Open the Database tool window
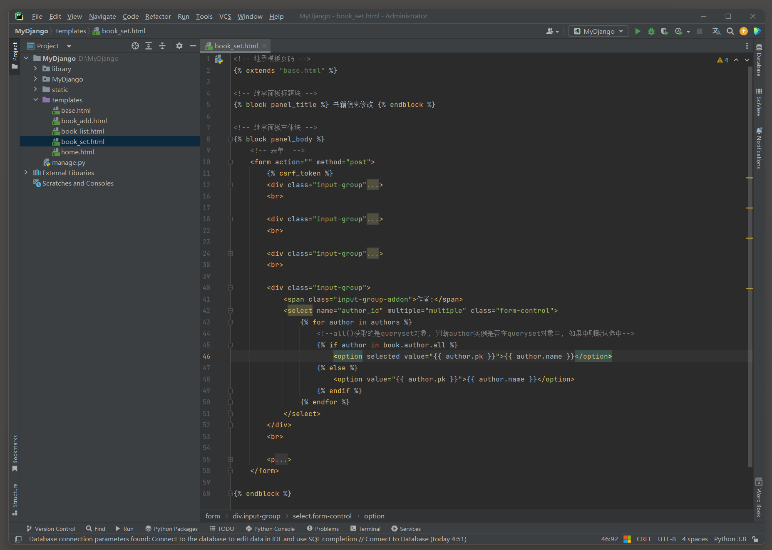Image resolution: width=772 pixels, height=550 pixels. click(x=759, y=61)
